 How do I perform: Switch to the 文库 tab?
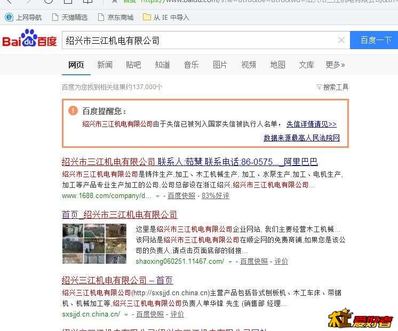[x=306, y=65]
